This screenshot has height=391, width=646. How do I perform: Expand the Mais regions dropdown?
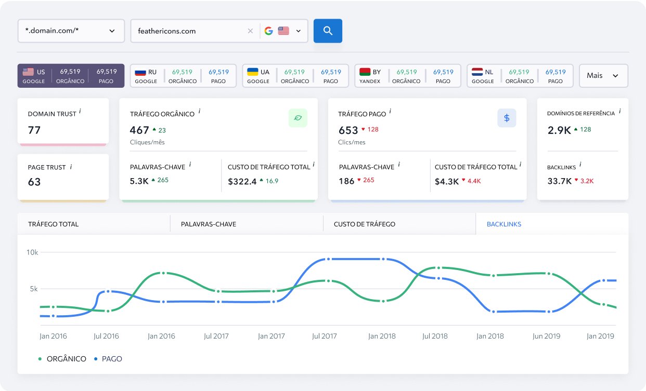pyautogui.click(x=603, y=76)
